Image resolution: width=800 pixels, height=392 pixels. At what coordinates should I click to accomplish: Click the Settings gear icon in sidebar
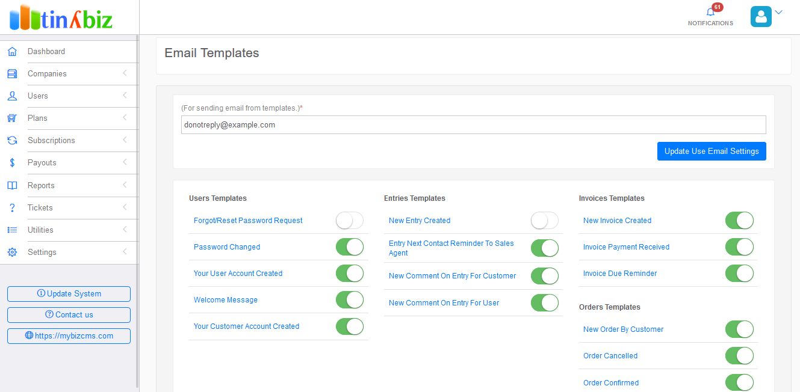coord(12,253)
